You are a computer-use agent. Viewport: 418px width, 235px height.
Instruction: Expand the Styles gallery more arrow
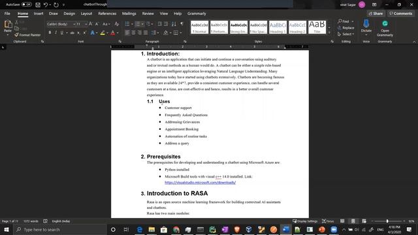pyautogui.click(x=329, y=33)
